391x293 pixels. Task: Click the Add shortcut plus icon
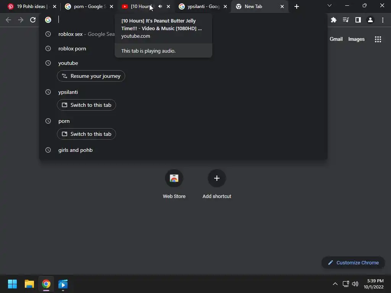click(217, 178)
